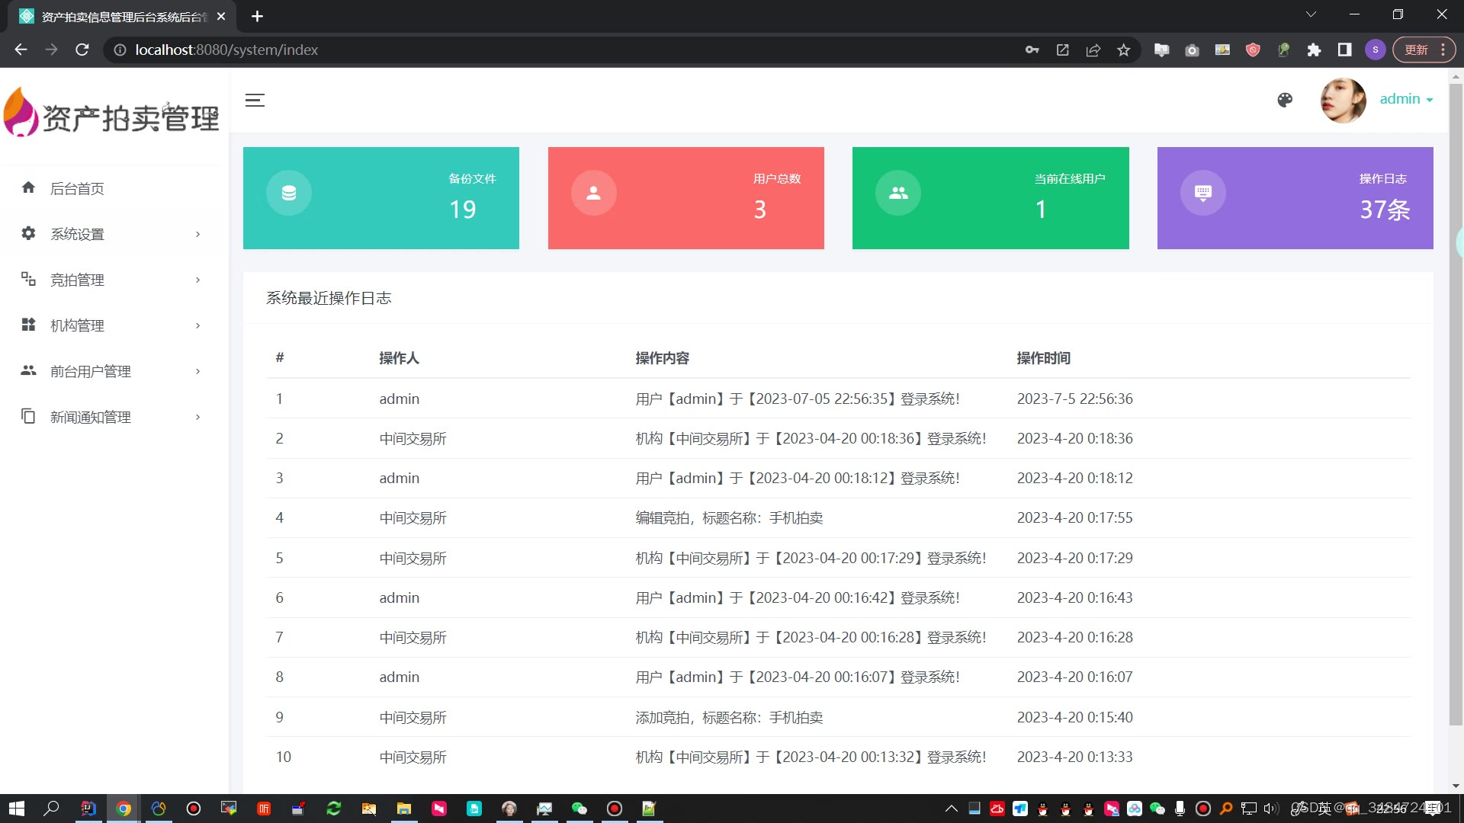Reload the page with refresh button

click(x=82, y=50)
